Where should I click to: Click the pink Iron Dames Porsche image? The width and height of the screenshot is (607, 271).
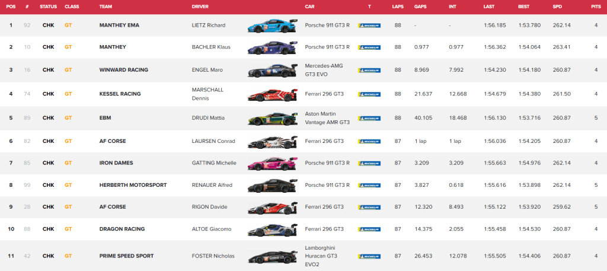(273, 163)
